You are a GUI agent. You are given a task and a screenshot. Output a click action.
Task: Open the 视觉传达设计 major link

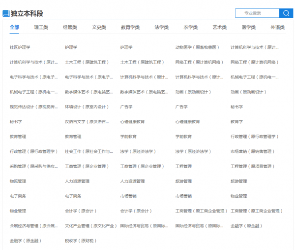(33, 107)
